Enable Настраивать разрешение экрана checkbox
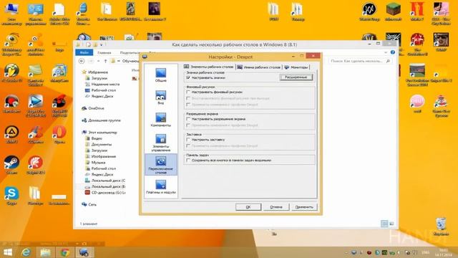Image resolution: width=458 pixels, height=258 pixels. pyautogui.click(x=188, y=119)
